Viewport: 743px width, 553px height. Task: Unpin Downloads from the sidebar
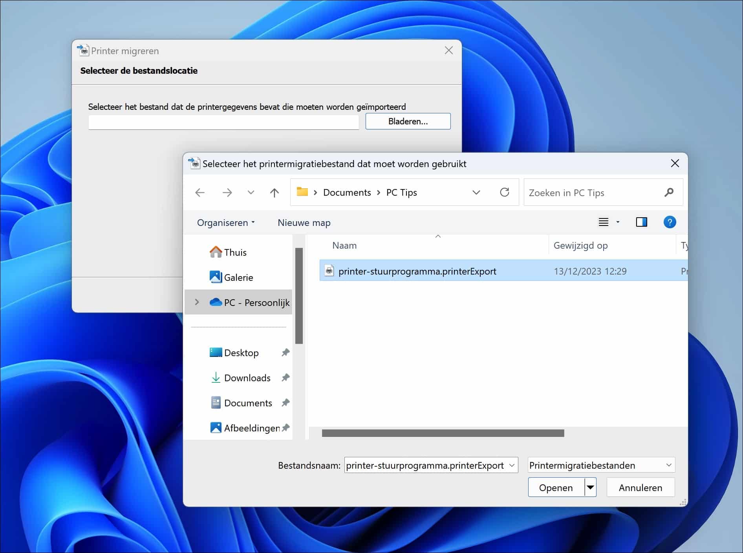point(286,378)
